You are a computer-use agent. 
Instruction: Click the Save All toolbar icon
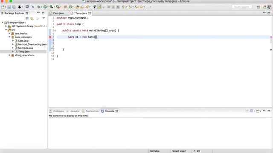[14, 7]
